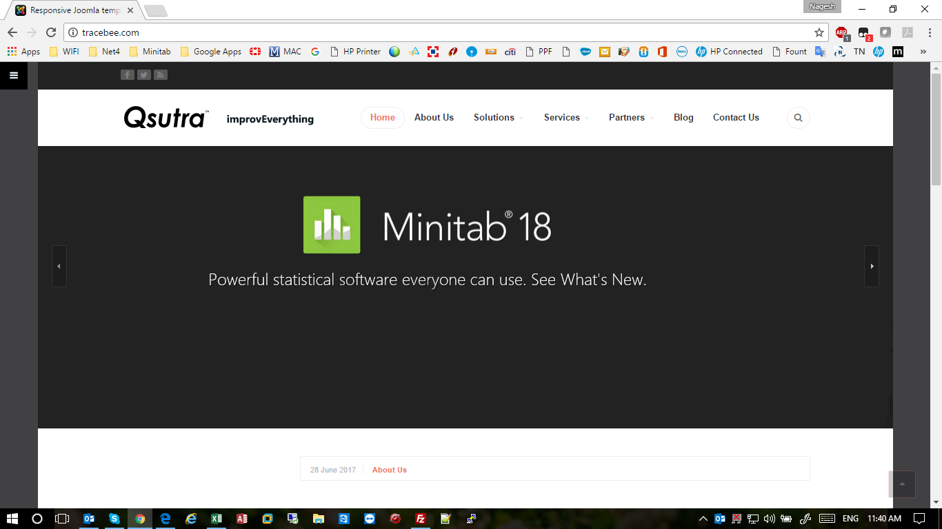
Task: Open the RSS feed icon
Action: [161, 75]
